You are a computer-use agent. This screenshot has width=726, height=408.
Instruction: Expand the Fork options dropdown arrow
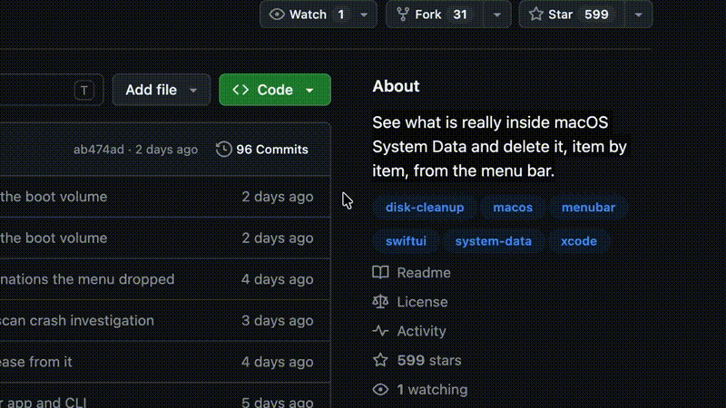[496, 15]
